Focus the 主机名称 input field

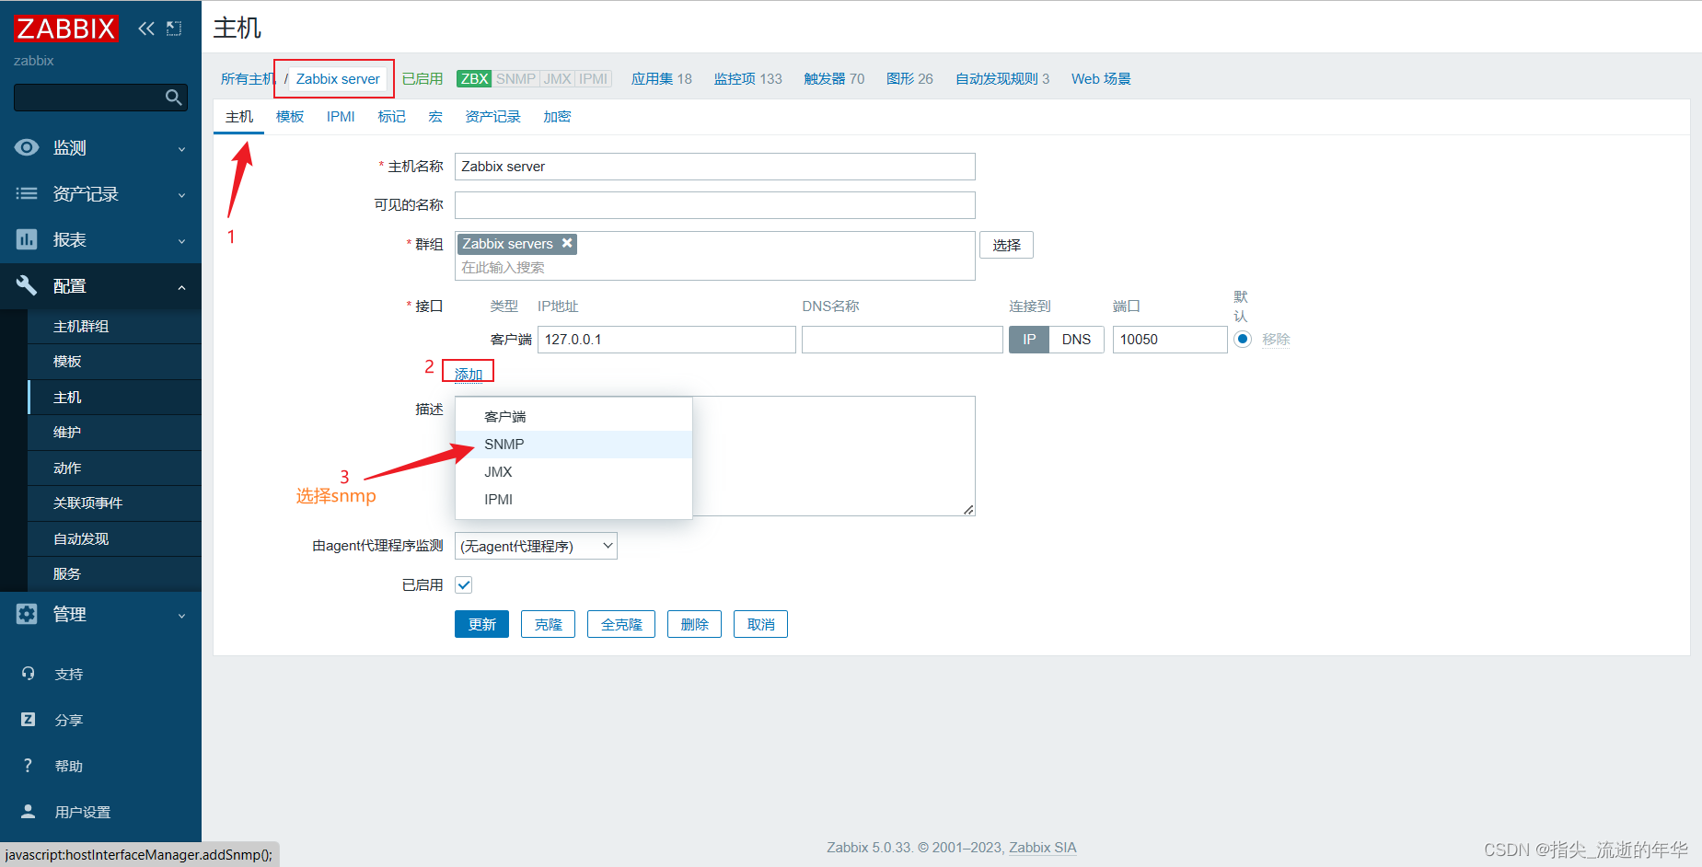(714, 167)
